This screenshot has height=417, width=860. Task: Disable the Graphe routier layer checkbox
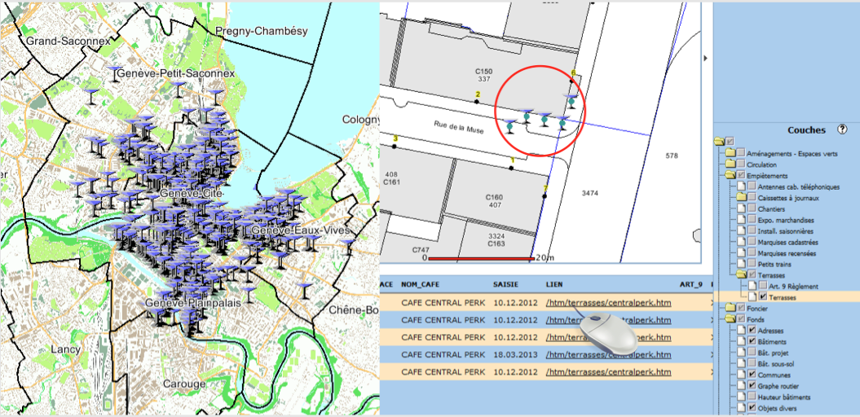[752, 386]
